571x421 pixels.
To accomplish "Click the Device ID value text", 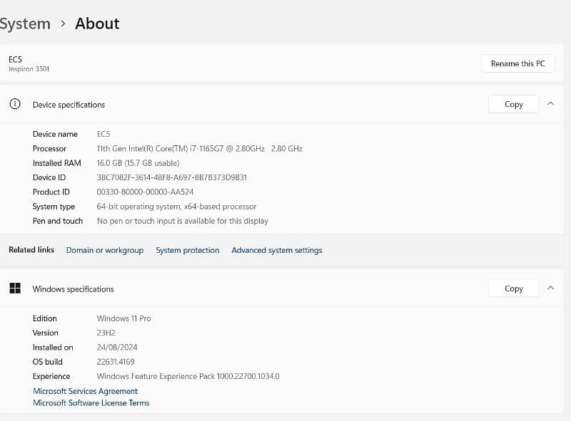I will pos(171,177).
